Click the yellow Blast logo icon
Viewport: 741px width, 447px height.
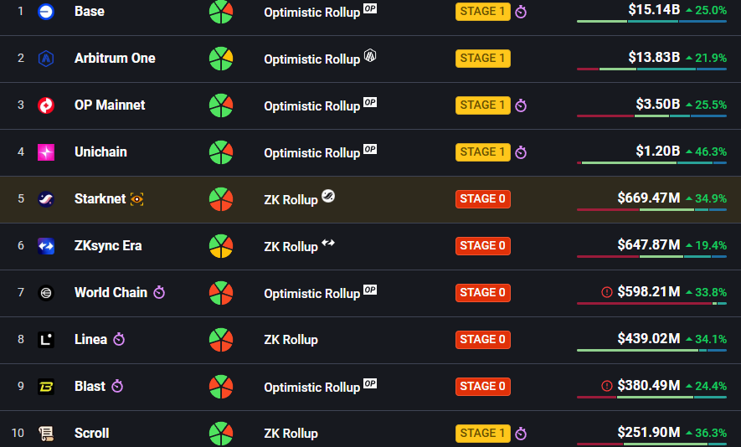46,387
